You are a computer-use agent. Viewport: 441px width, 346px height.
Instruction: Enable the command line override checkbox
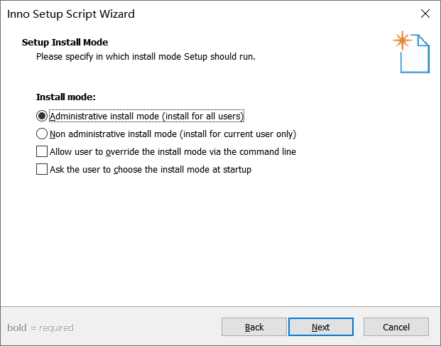coord(42,151)
